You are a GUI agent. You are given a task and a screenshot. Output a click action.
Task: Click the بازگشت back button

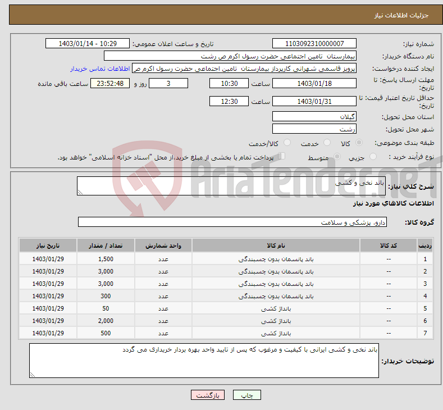(x=208, y=395)
